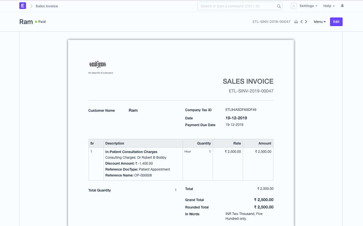Click the bold Date value 19-12-2019
The image size is (363, 226).
click(236, 118)
